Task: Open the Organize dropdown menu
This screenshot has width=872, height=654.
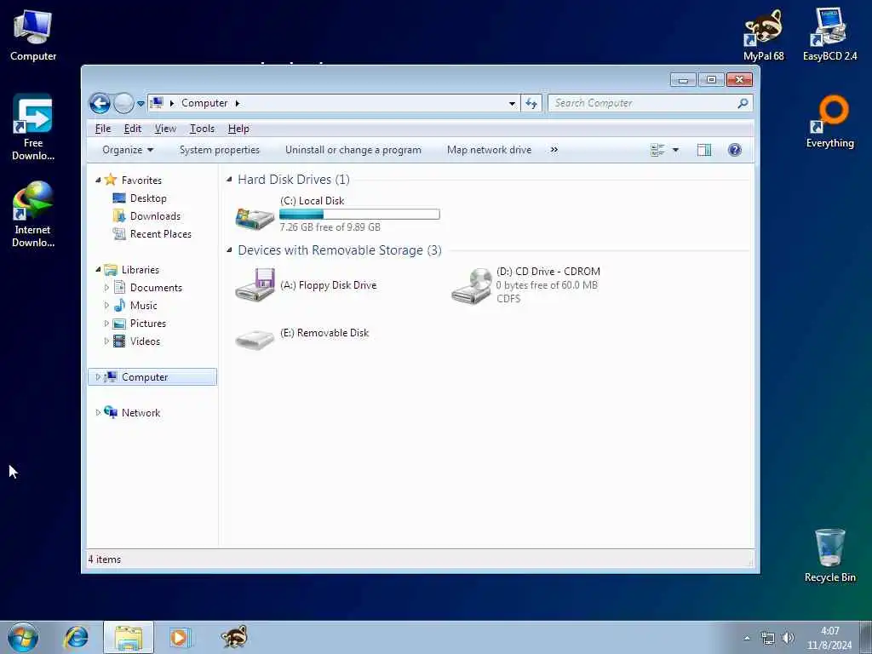Action: tap(128, 150)
